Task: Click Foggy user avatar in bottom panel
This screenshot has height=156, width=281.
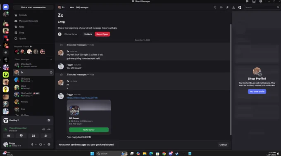Action: pos(6,144)
